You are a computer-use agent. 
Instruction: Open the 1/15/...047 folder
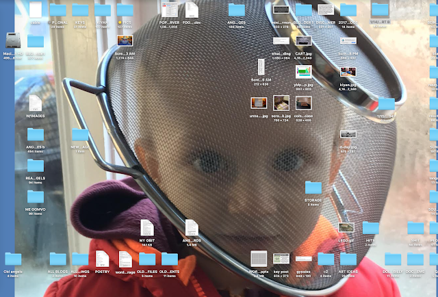point(387,103)
